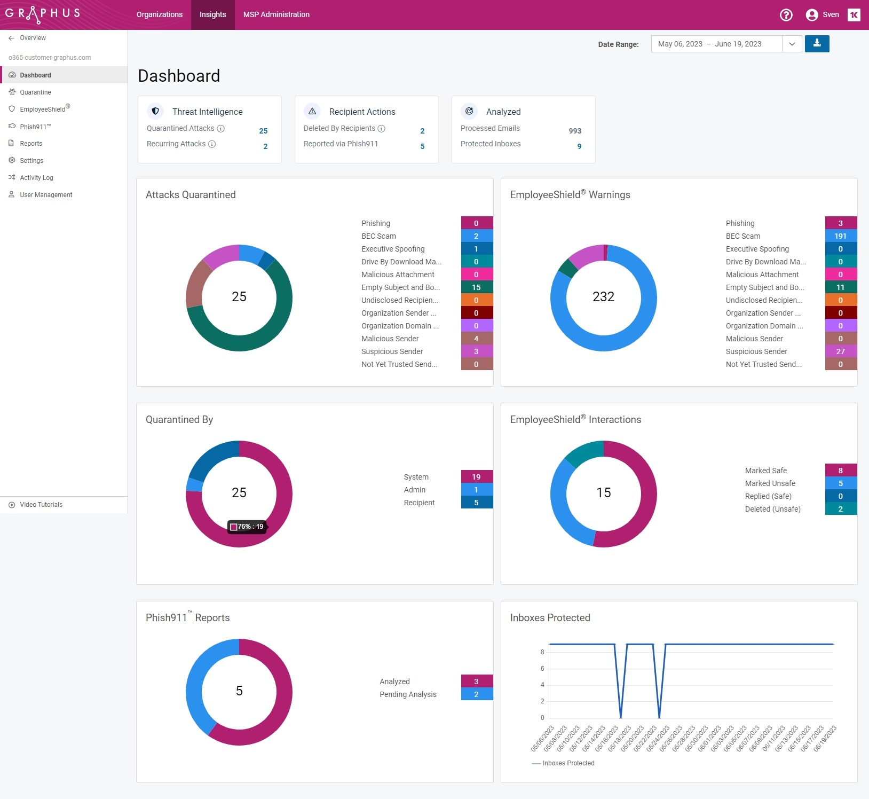The image size is (869, 799).
Task: Click info icon next to Deleted By Recipients
Action: tap(382, 129)
